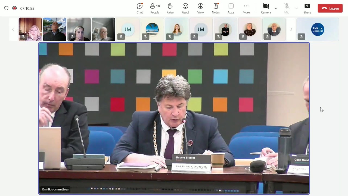Click the muted mic icon on bald man tile
This screenshot has width=348, height=196.
(267, 36)
